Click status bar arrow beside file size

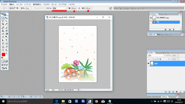point(78,90)
